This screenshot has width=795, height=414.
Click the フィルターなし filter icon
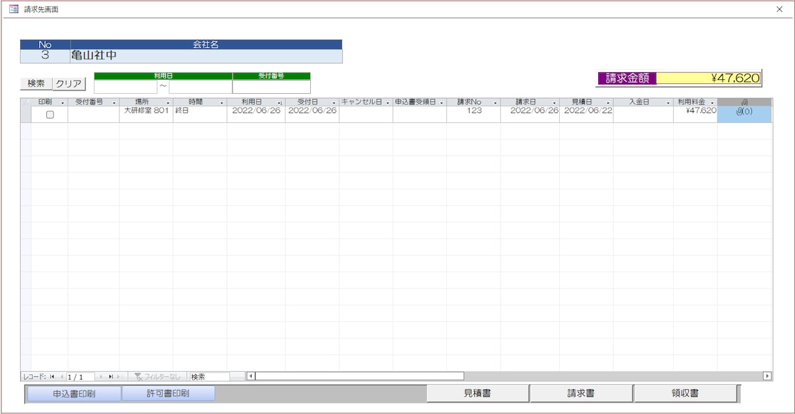(137, 377)
